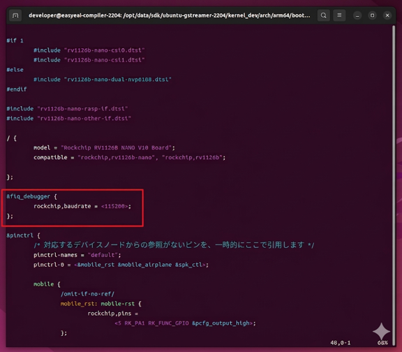Click the compatible property line
This screenshot has height=352, width=402.
tap(130, 158)
